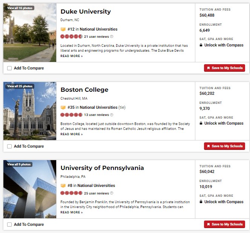Image resolution: width=250 pixels, height=233 pixels.
Task: Tick Add To Compare for Boston College
Action: click(x=9, y=147)
